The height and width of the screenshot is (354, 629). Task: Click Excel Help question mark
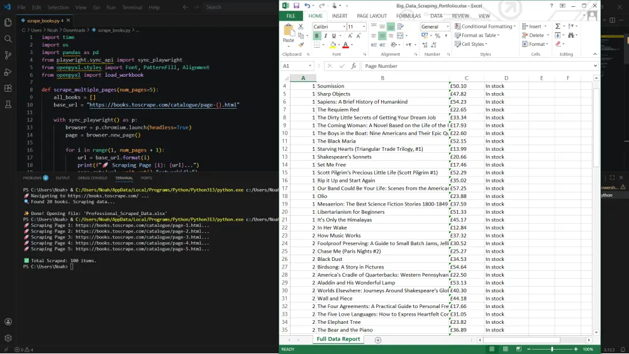click(551, 6)
